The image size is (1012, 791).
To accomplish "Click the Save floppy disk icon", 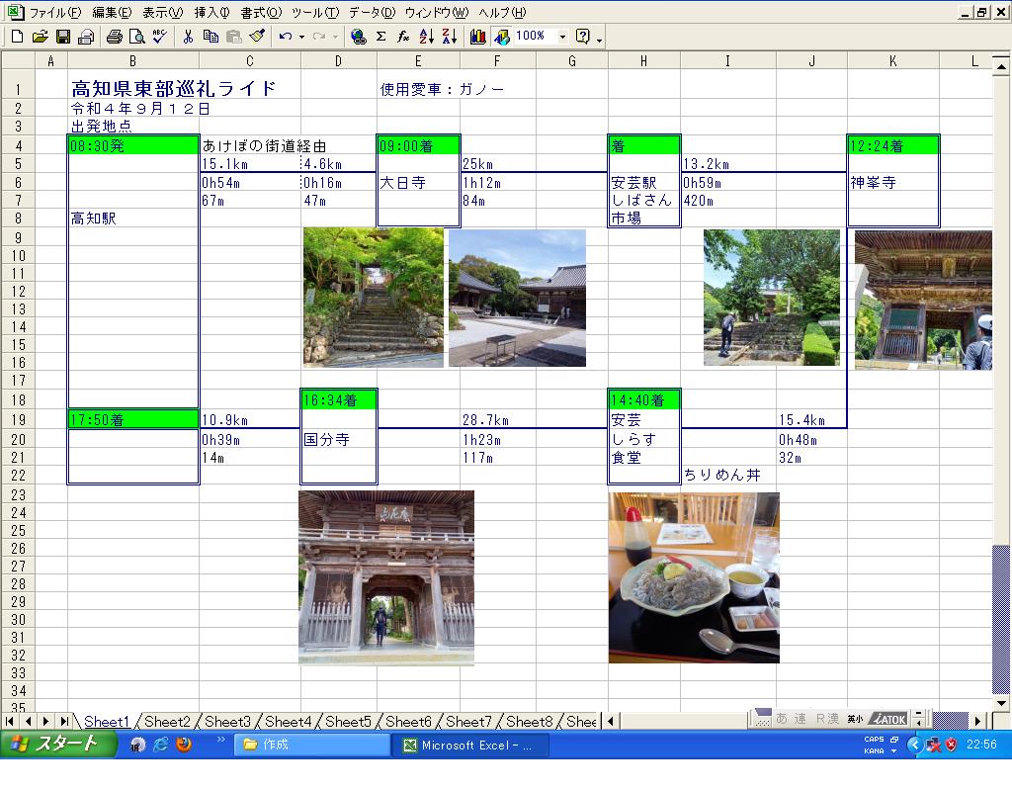I will click(62, 37).
